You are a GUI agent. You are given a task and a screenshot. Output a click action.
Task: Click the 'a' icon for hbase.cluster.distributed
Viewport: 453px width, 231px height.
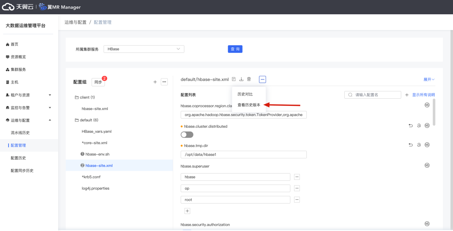[419, 126]
